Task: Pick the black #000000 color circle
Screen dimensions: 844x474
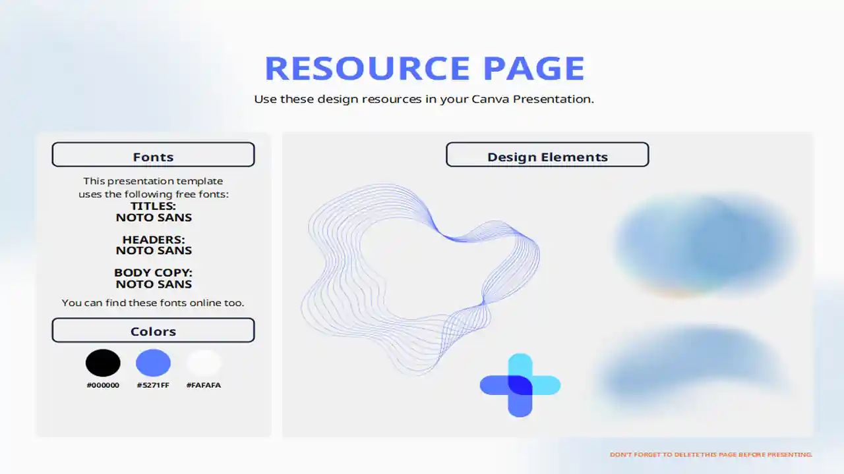Action: (103, 363)
